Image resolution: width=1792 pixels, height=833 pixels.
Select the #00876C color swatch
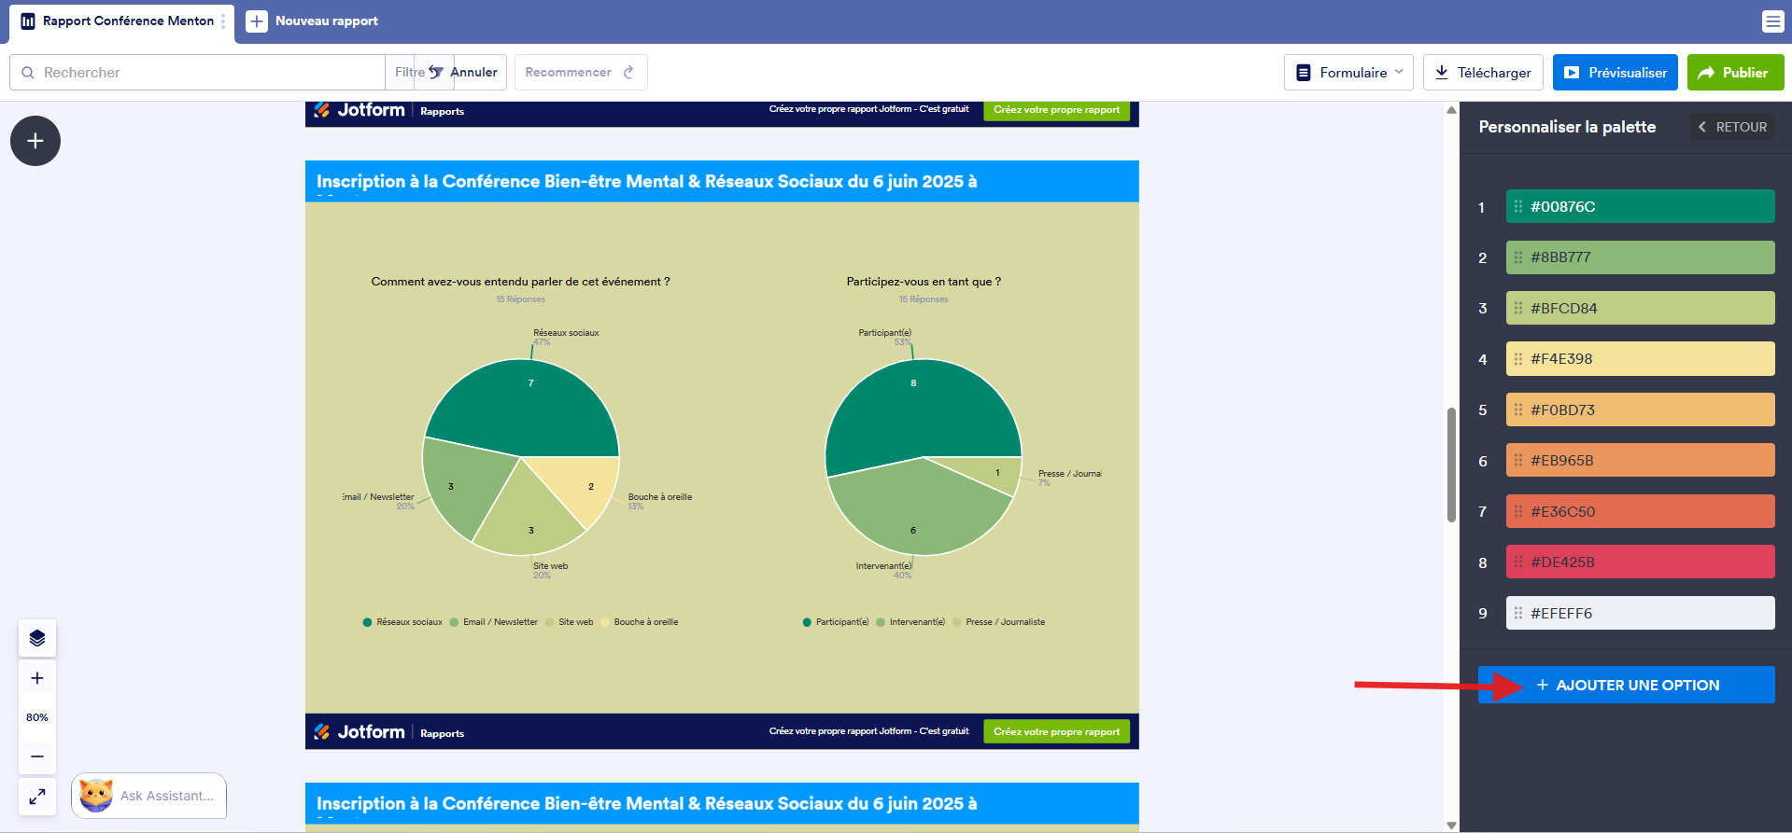click(x=1640, y=206)
